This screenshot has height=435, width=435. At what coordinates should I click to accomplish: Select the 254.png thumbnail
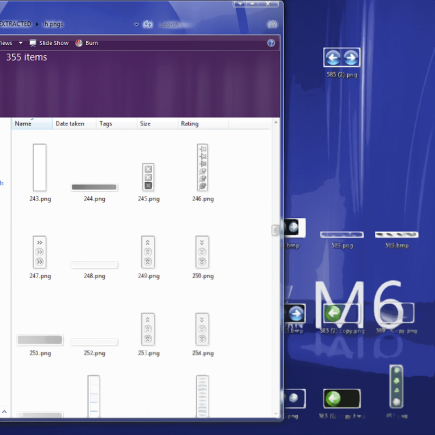[x=202, y=329]
